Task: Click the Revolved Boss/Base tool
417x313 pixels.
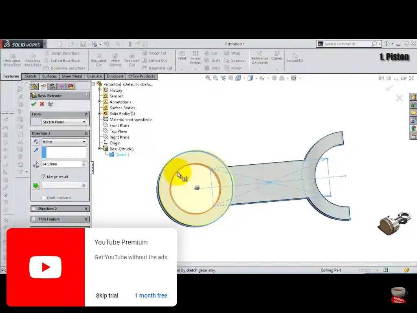Action: point(33,60)
